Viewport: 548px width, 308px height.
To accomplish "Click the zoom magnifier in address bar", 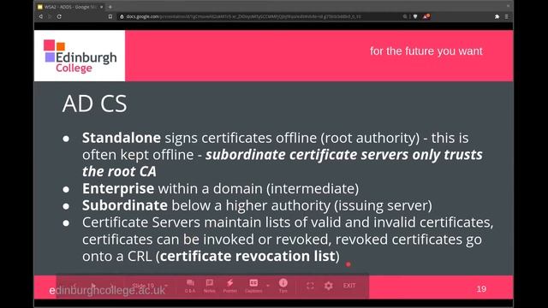I will tap(405, 16).
